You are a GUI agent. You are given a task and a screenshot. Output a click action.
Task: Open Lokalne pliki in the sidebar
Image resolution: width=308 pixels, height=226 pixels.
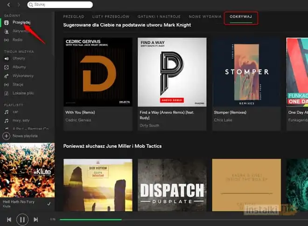tap(23, 93)
